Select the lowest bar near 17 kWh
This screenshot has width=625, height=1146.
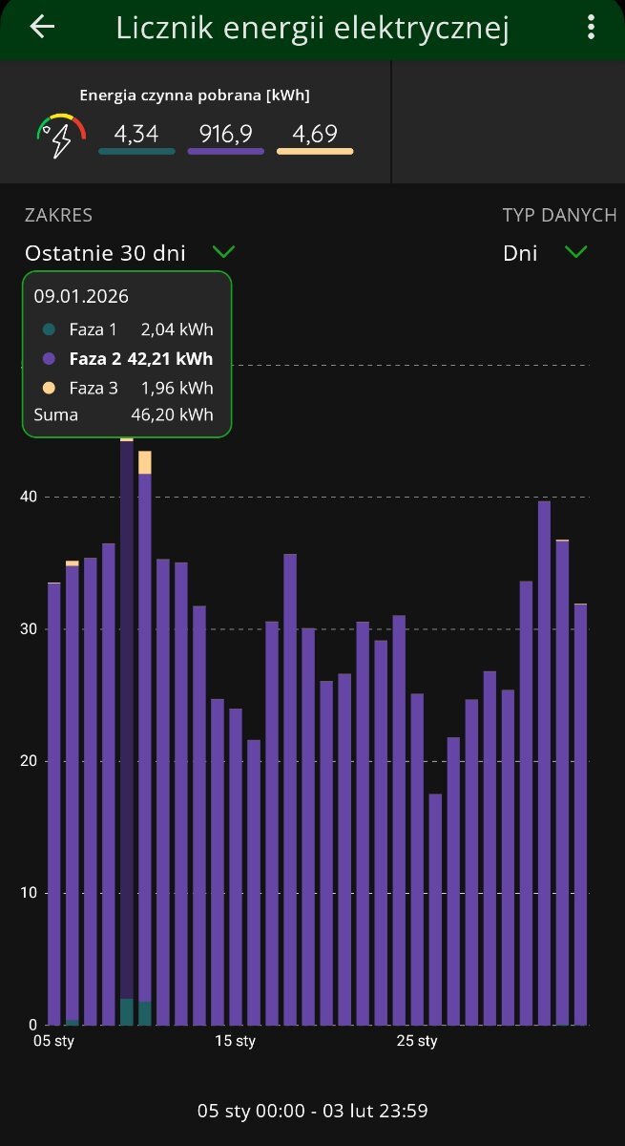pyautogui.click(x=435, y=907)
